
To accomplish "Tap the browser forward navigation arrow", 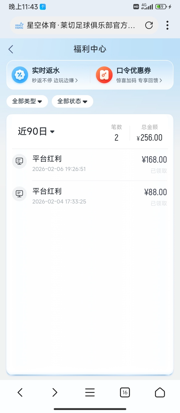I will coord(55,392).
